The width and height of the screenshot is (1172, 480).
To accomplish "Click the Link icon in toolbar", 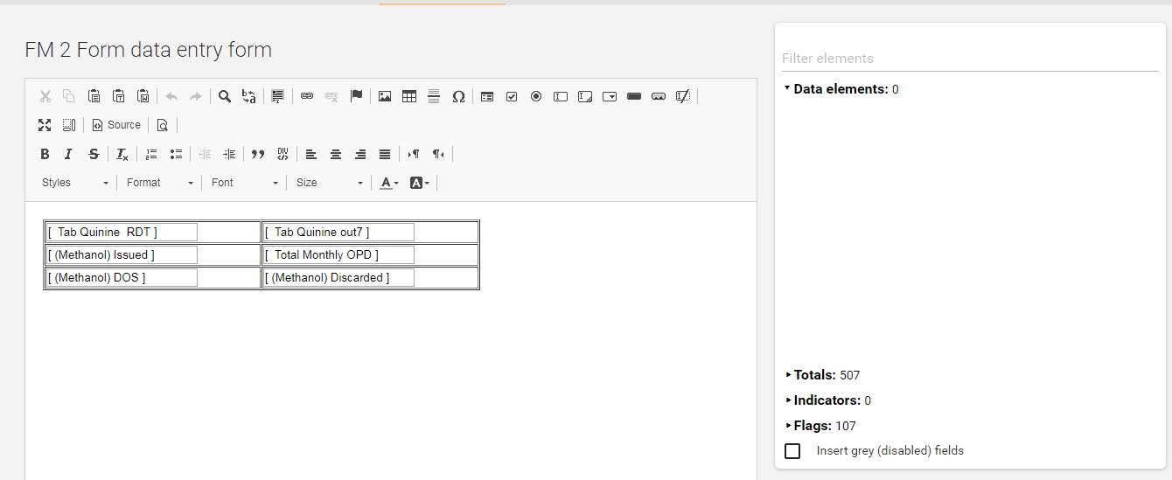I will (307, 96).
